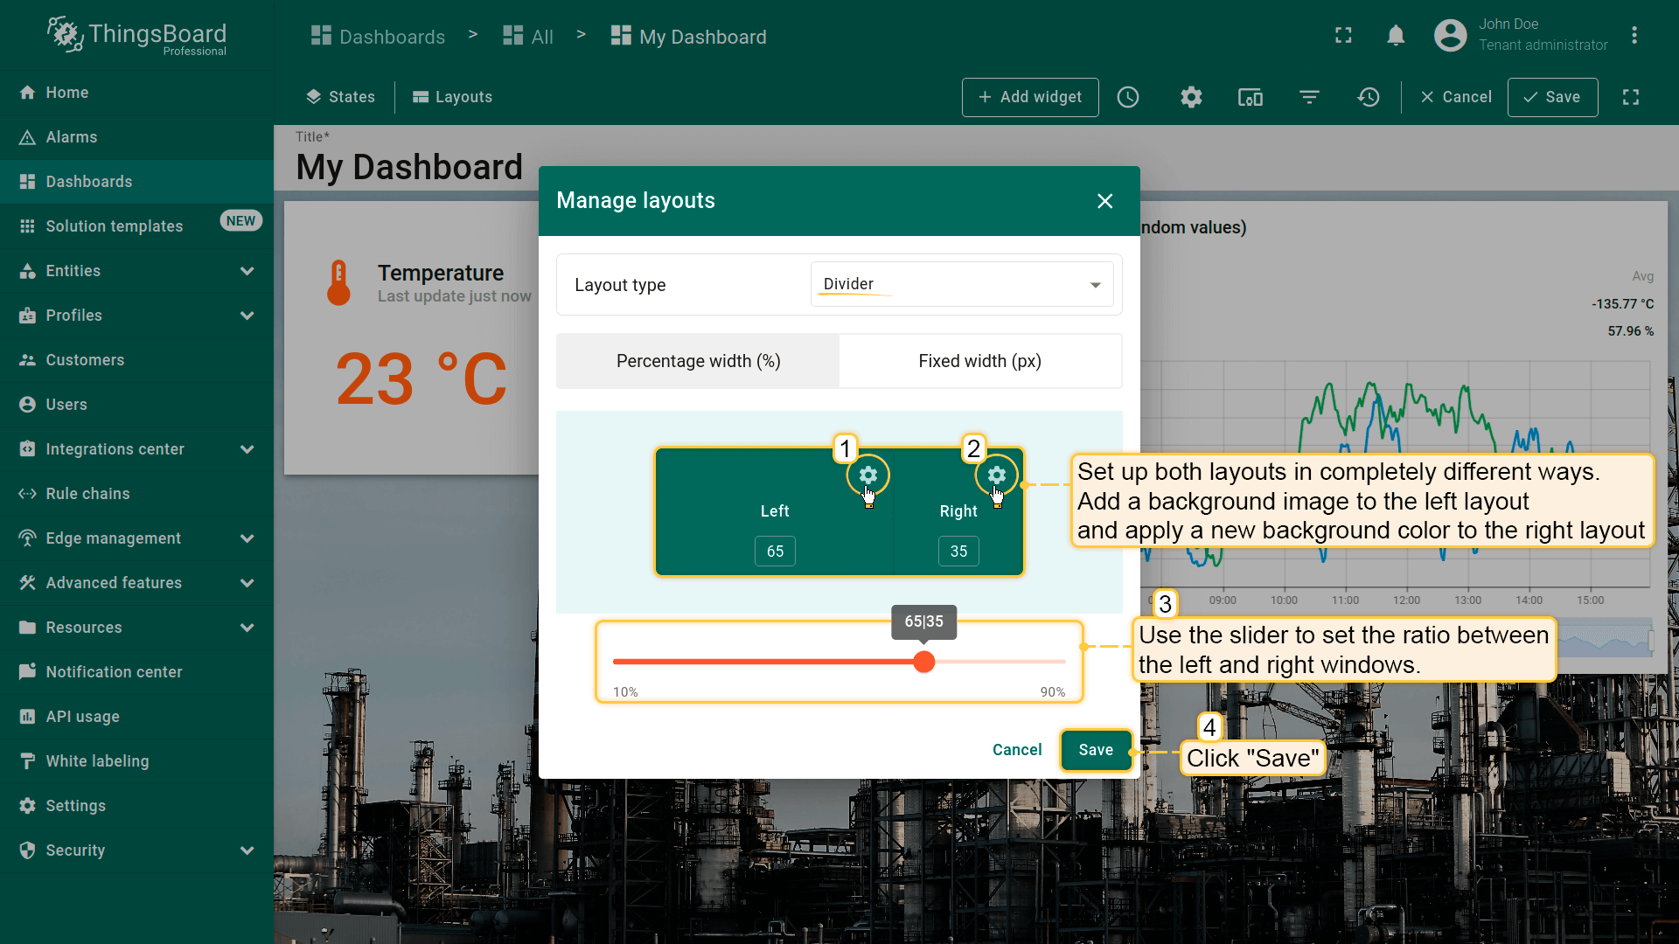Screen dimensions: 1679x944
Task: Go to Alarms in sidebar
Action: pos(72,137)
